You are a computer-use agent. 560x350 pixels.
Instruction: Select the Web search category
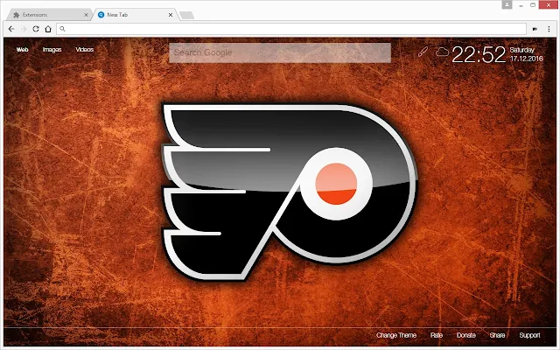(x=22, y=50)
